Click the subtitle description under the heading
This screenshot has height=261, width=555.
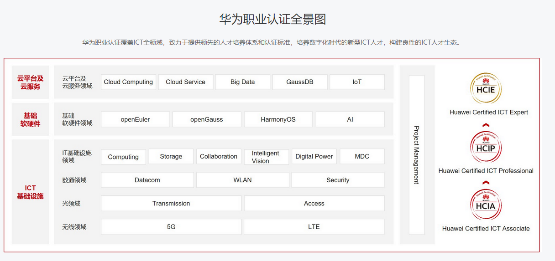tap(272, 42)
